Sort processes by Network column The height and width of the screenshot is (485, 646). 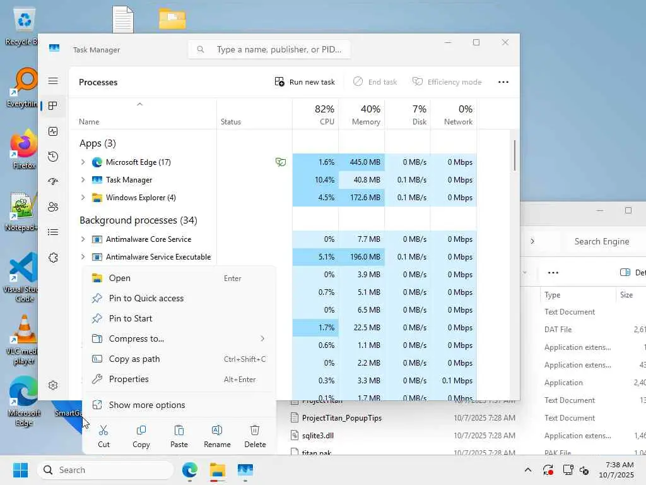454,114
